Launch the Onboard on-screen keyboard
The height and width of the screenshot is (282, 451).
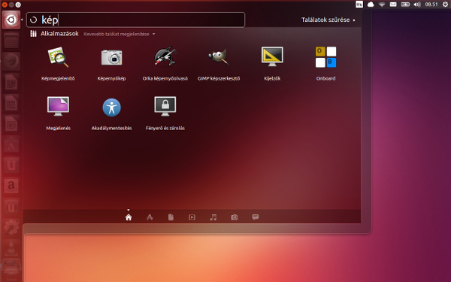[325, 63]
